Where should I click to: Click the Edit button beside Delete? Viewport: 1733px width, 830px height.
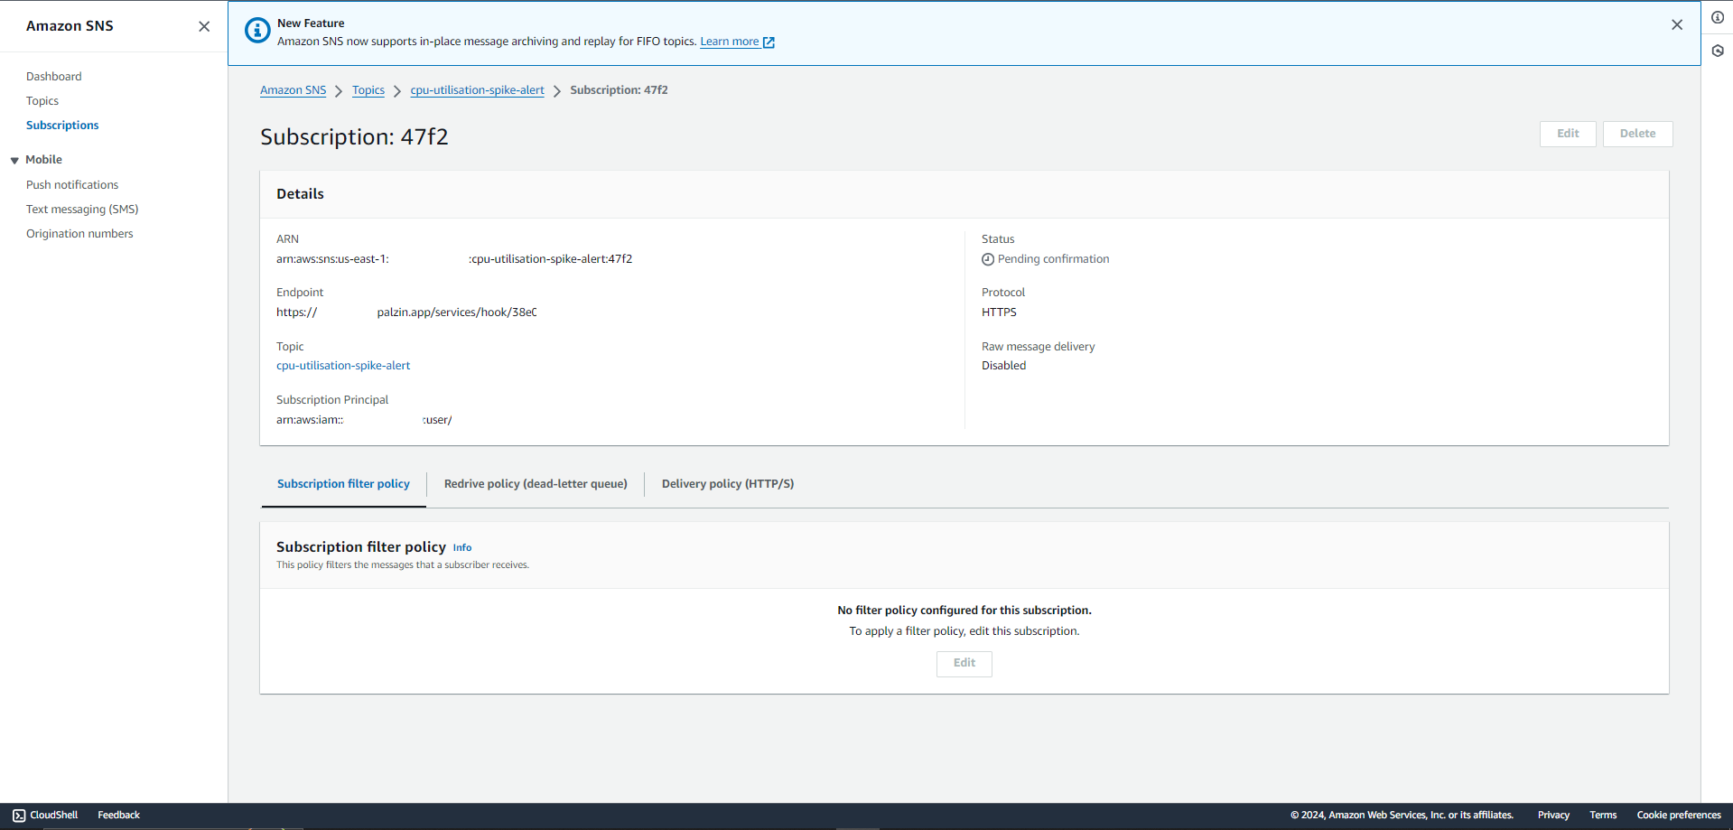pos(1568,134)
